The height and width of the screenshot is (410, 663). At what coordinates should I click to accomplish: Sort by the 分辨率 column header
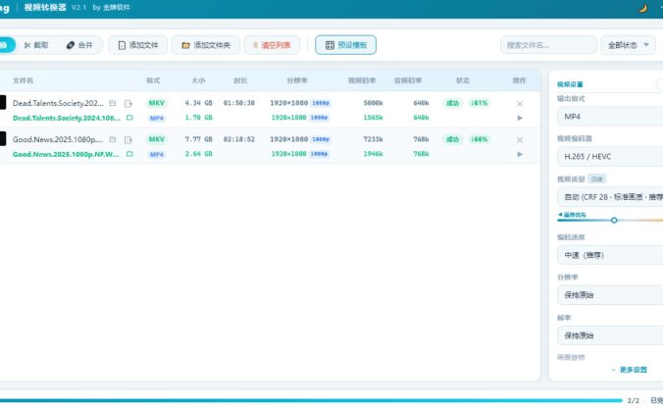coord(297,80)
